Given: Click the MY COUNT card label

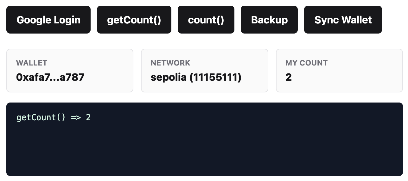Looking at the screenshot, I should (307, 63).
